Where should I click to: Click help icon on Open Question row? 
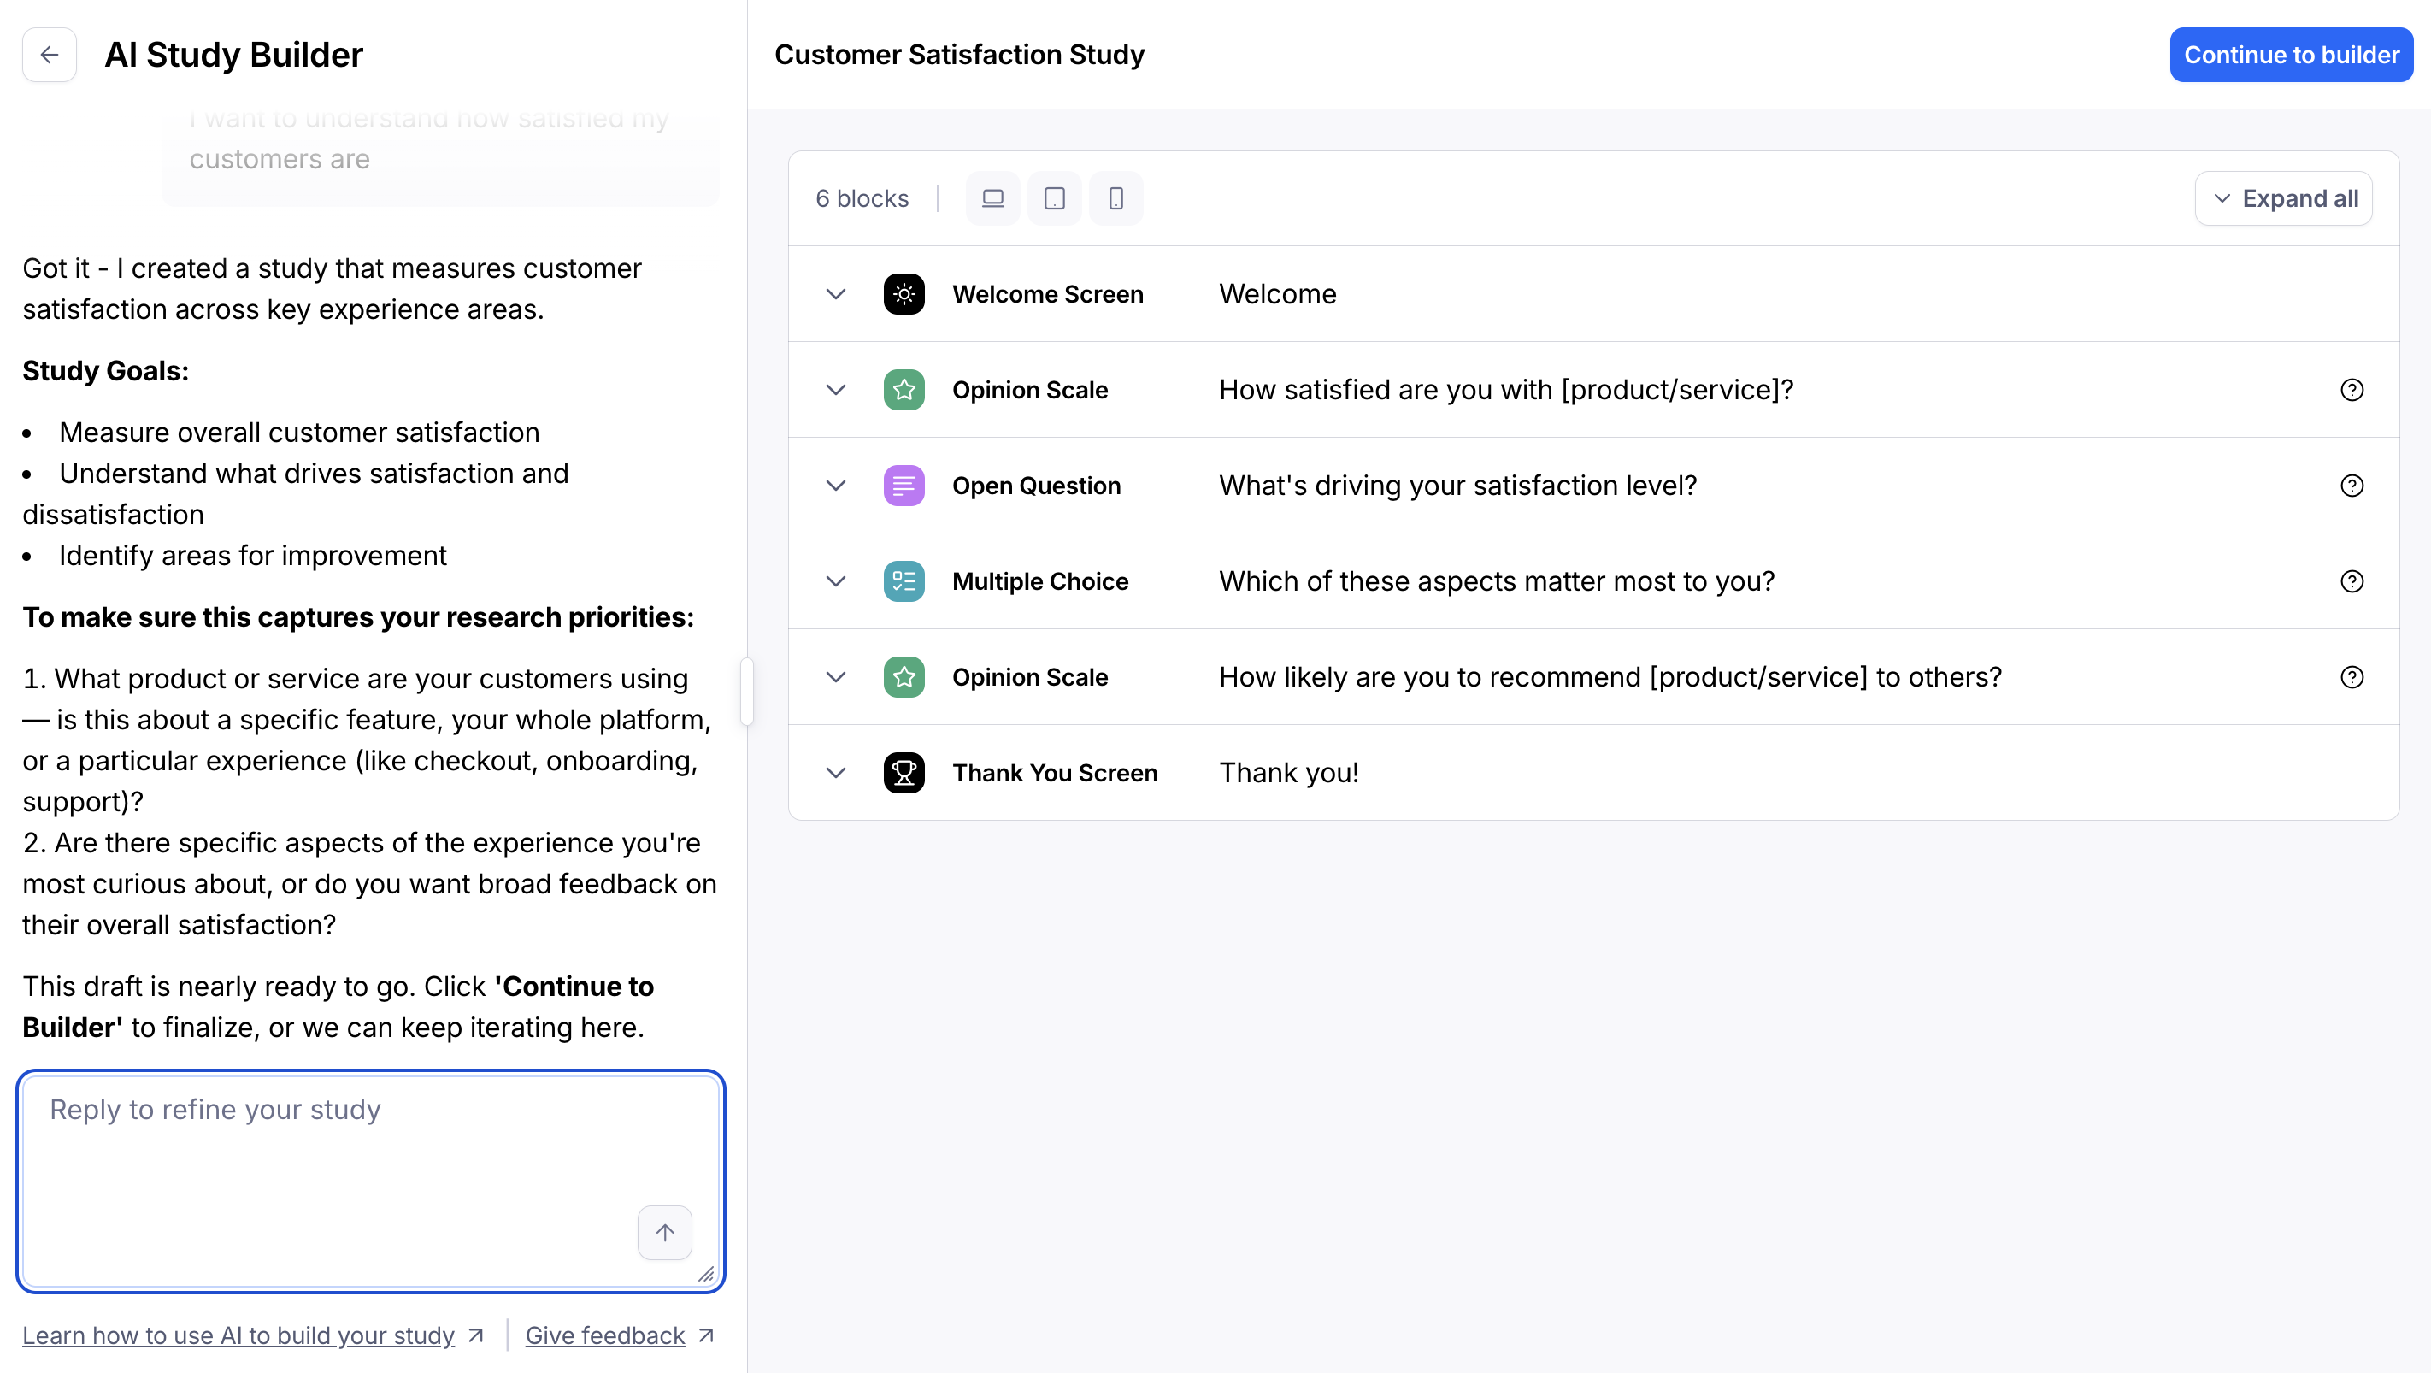click(2352, 485)
